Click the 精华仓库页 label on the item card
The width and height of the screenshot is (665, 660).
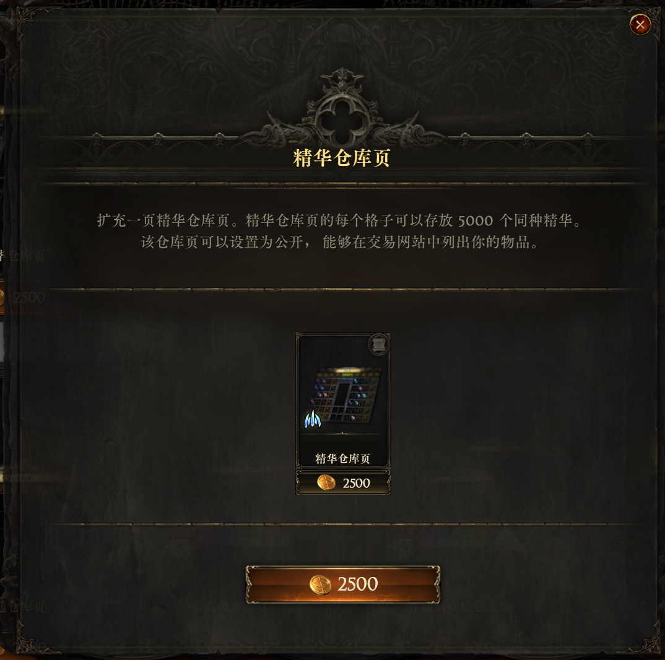click(x=342, y=459)
